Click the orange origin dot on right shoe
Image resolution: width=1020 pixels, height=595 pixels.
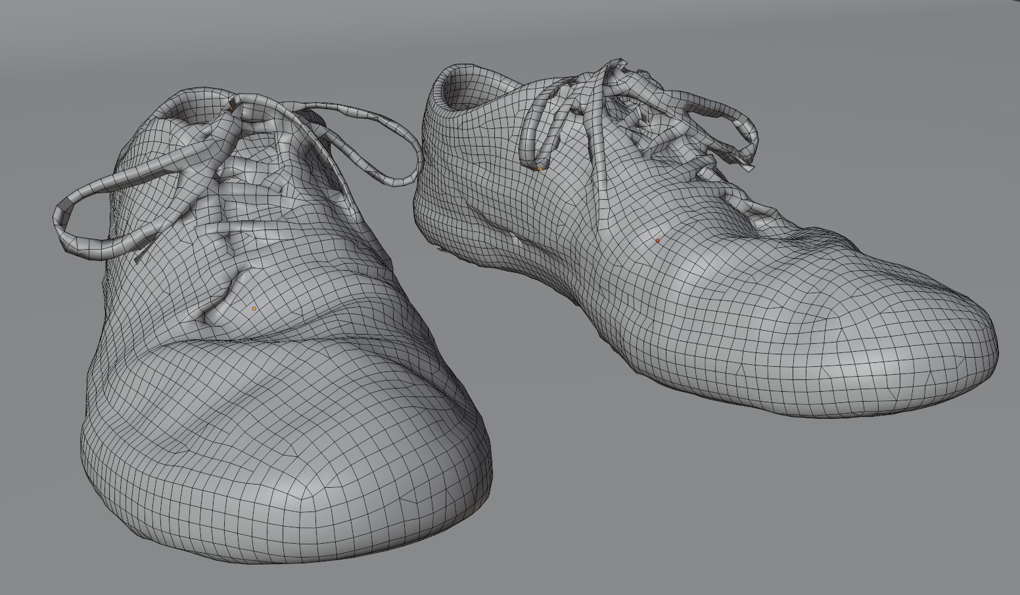(x=657, y=241)
